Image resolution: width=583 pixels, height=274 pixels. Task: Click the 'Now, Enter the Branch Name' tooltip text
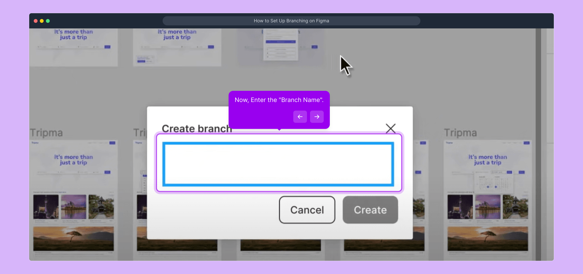click(279, 100)
